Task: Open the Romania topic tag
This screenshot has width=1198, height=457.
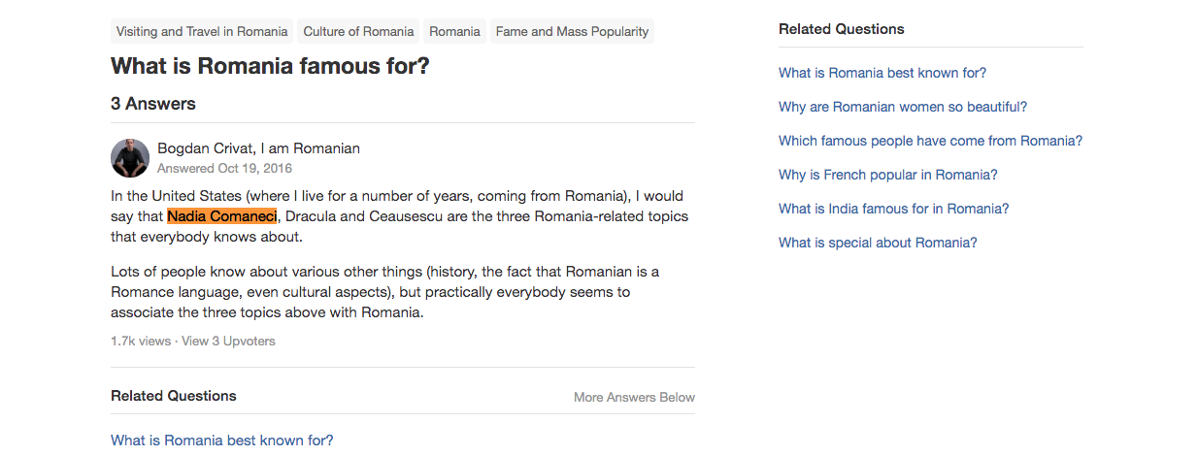Action: (x=454, y=31)
